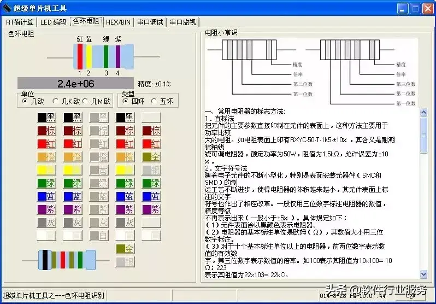
Task: Choose 棕 brown in the second digit column
Action: tap(73, 131)
